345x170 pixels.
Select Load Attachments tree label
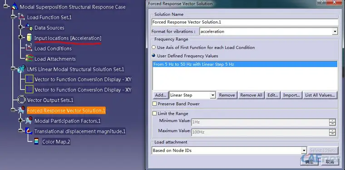point(55,59)
